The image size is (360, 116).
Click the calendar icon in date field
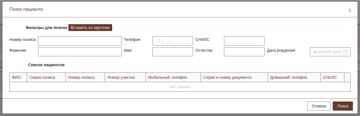pyautogui.click(x=345, y=52)
